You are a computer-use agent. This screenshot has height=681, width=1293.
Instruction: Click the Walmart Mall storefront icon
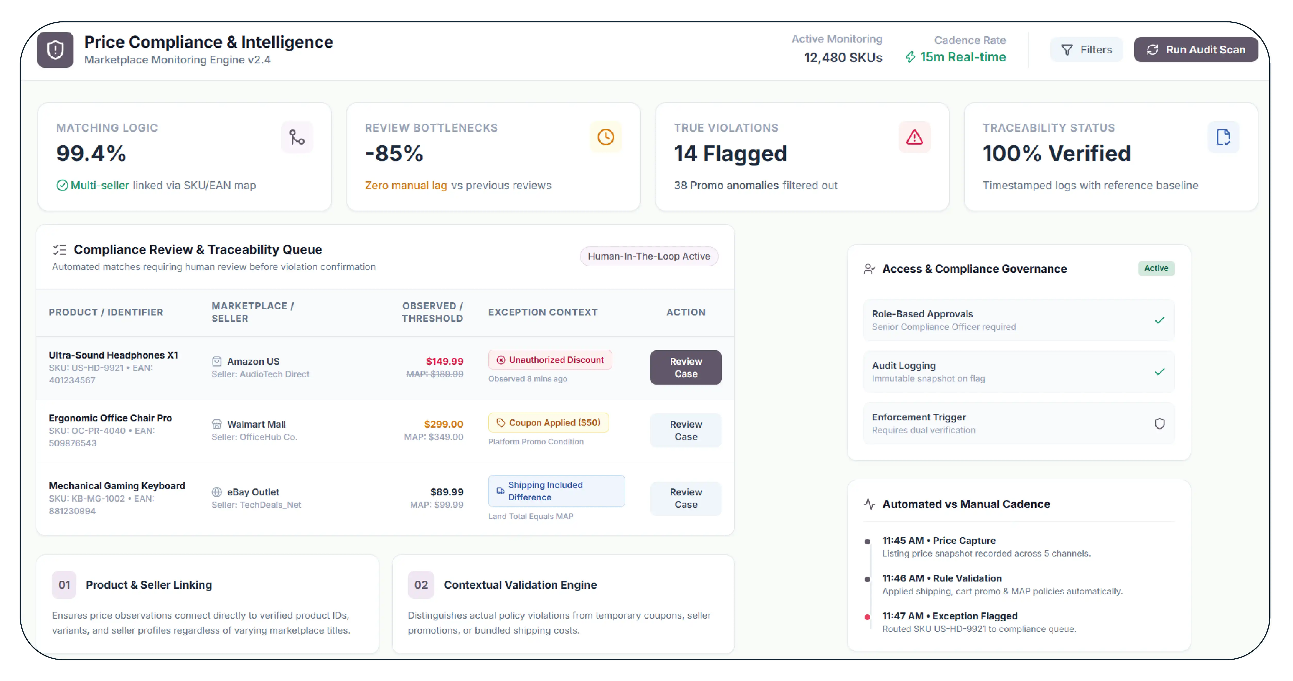[x=216, y=424]
